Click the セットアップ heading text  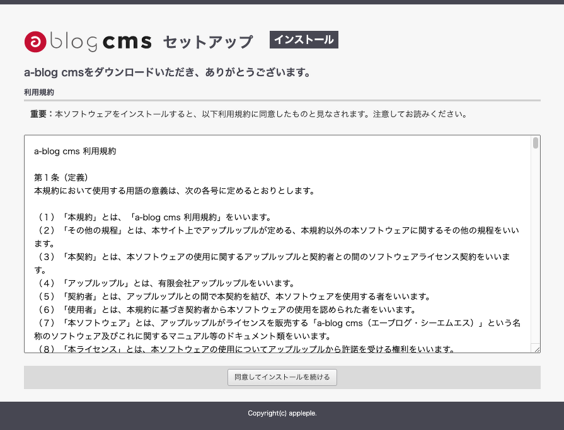tap(208, 42)
